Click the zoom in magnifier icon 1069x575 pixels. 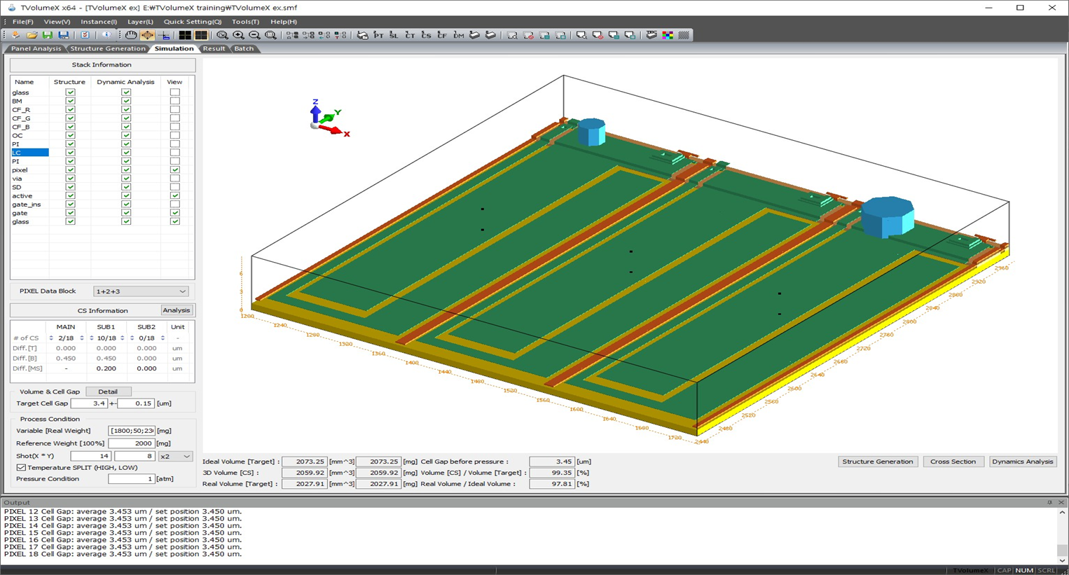[x=238, y=35]
